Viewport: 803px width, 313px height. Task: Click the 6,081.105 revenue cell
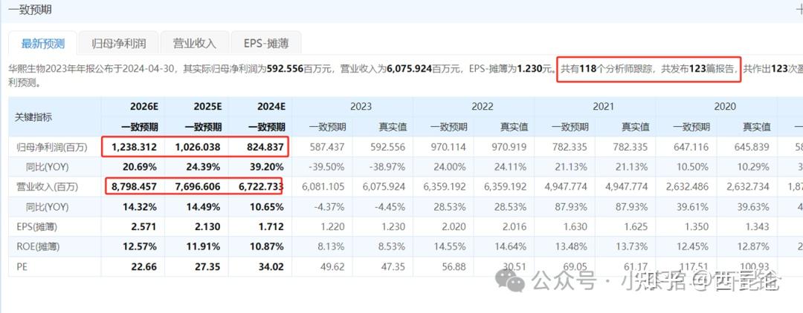[323, 187]
